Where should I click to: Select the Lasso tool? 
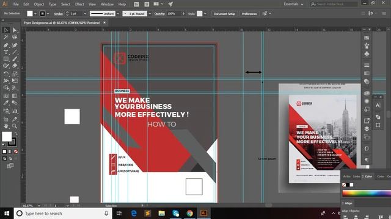(x=15, y=37)
